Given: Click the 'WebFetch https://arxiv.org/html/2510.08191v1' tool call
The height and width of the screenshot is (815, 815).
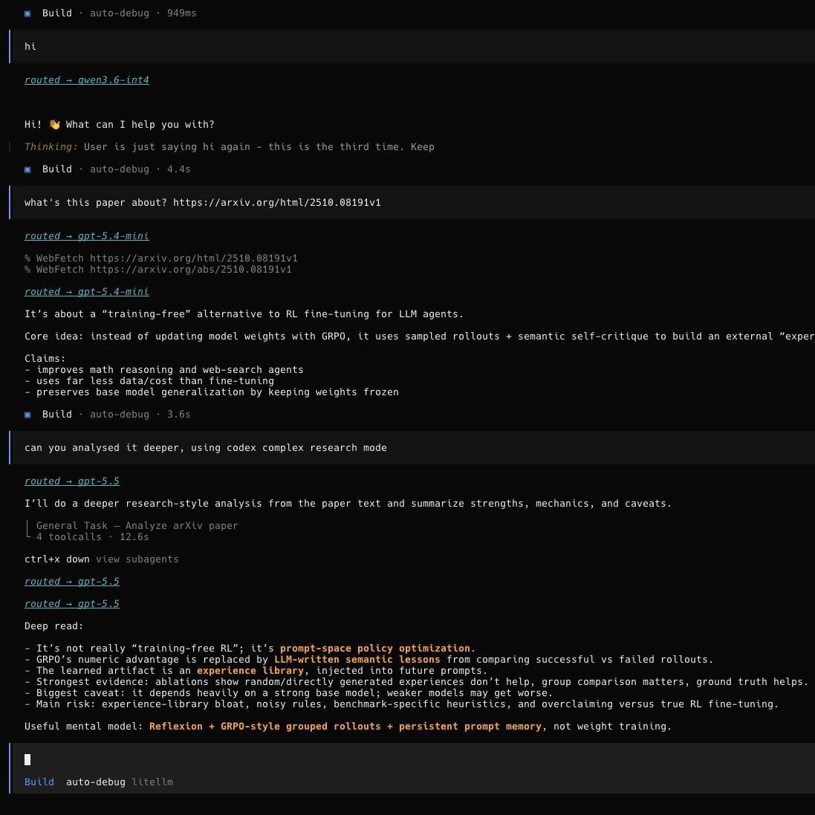Looking at the screenshot, I should tap(161, 259).
